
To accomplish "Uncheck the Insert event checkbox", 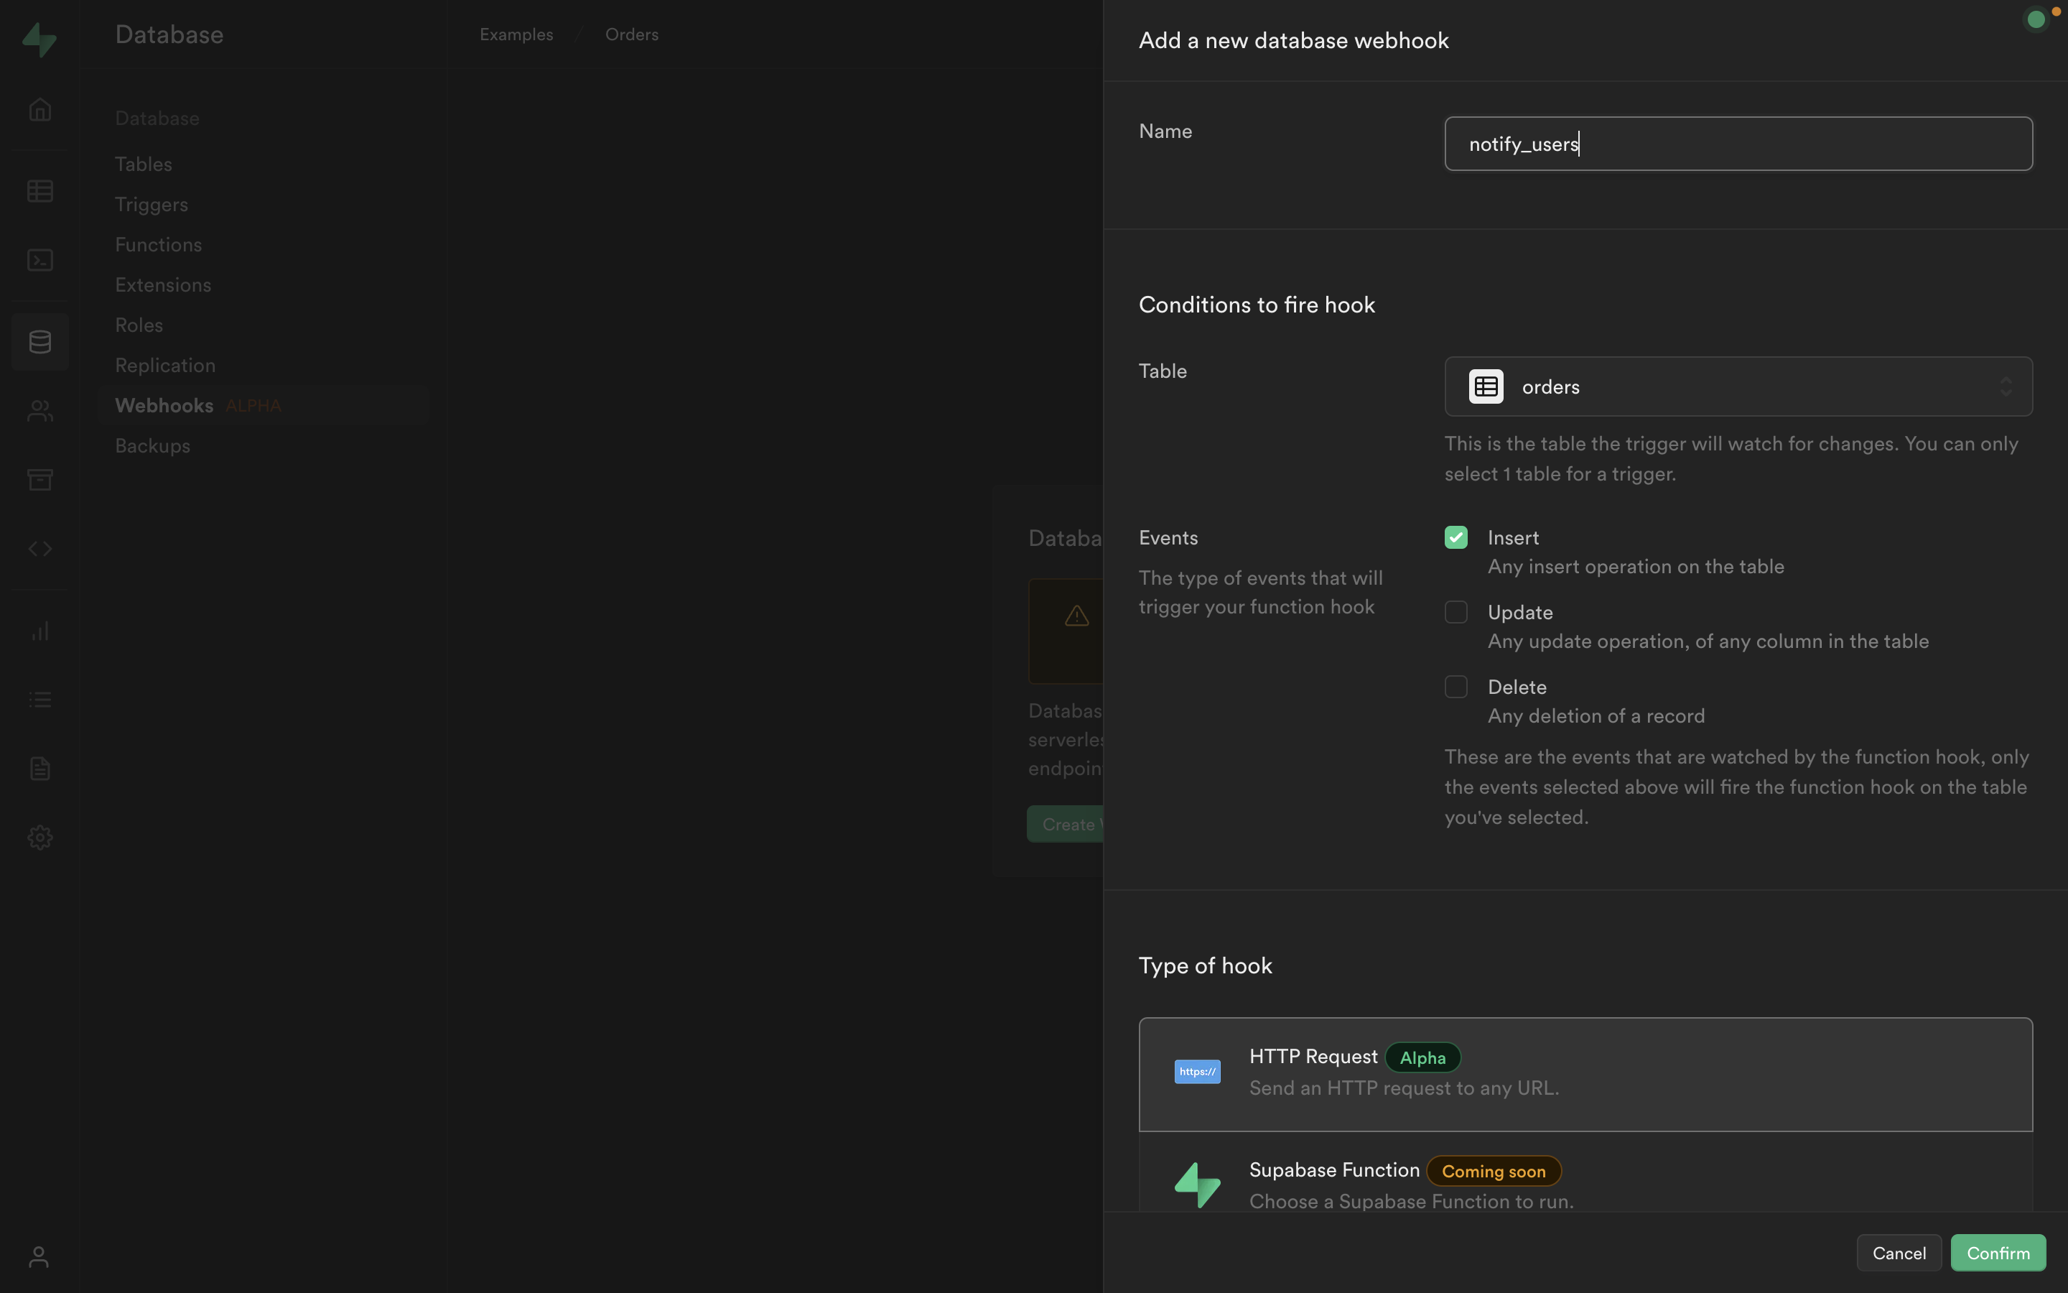I will tap(1456, 537).
